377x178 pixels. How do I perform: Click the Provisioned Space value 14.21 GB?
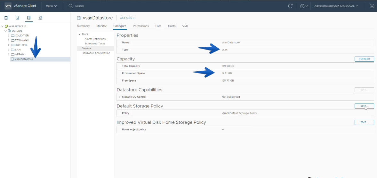227,73
